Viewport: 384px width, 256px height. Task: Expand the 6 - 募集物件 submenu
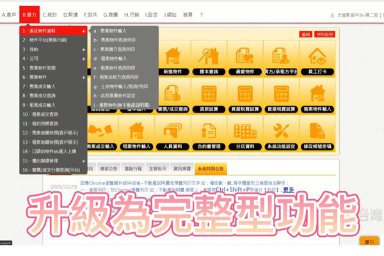click(83, 77)
